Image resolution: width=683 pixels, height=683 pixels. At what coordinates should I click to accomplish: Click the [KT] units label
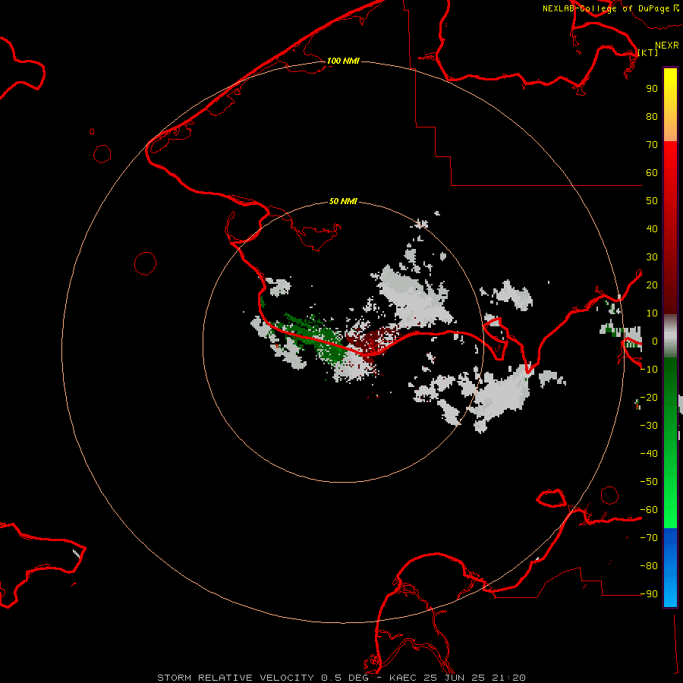[648, 52]
